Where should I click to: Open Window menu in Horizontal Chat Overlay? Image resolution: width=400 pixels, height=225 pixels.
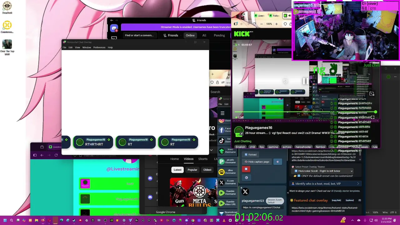87,47
